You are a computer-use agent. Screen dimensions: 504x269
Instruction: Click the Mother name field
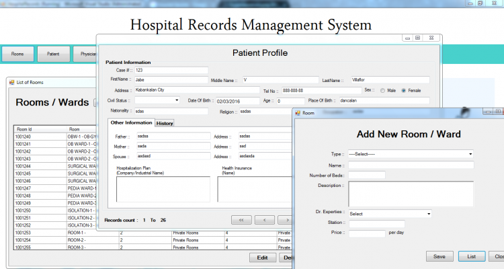pyautogui.click(x=173, y=146)
